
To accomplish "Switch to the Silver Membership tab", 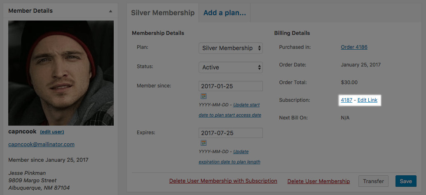I will coord(163,13).
